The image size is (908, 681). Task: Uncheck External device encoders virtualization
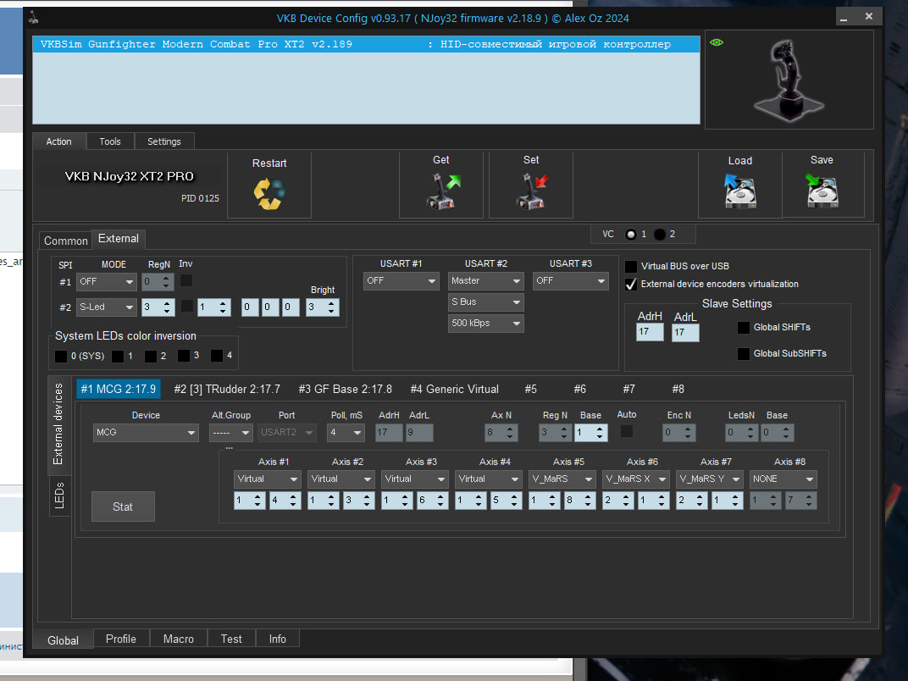tap(631, 285)
